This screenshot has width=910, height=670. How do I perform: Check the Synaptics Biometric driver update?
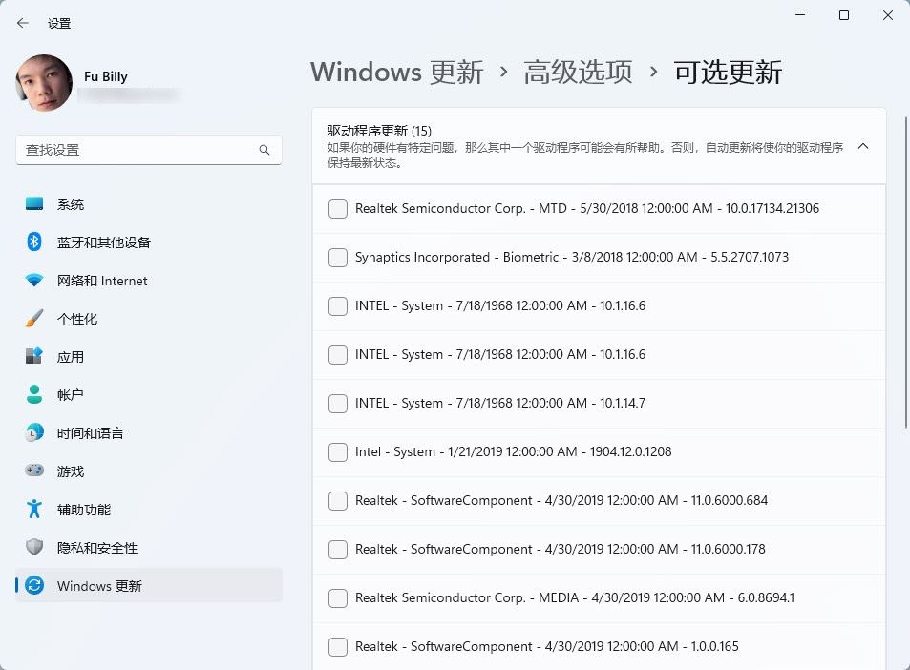[337, 257]
